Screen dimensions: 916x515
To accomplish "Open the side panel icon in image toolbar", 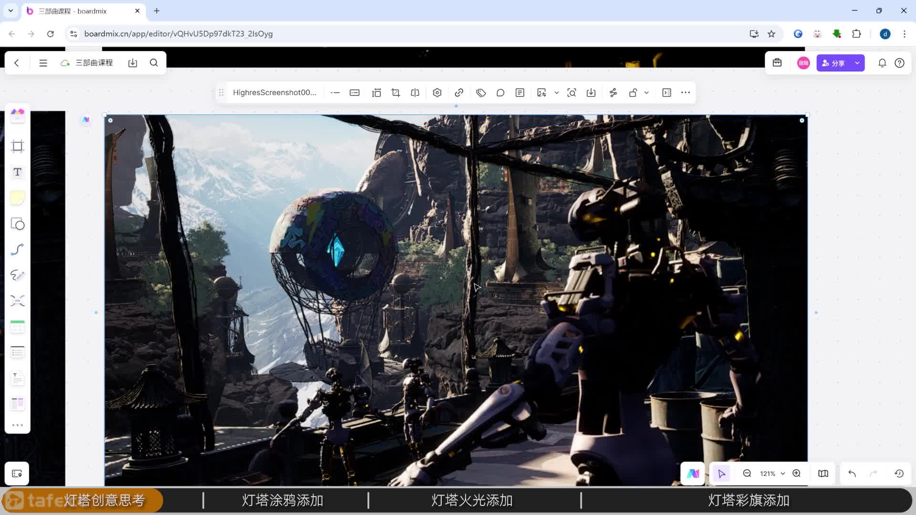I will click(x=667, y=93).
